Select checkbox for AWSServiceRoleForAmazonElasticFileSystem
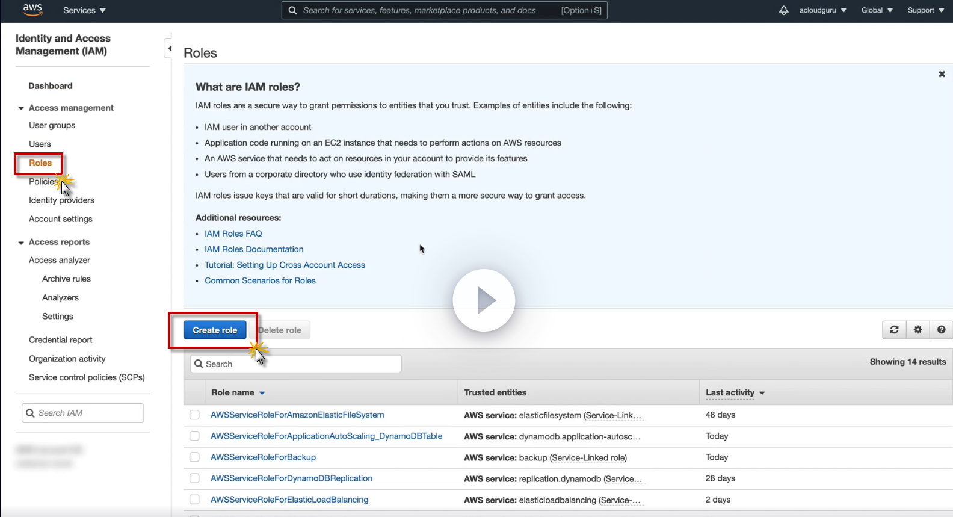The width and height of the screenshot is (953, 517). (x=194, y=415)
